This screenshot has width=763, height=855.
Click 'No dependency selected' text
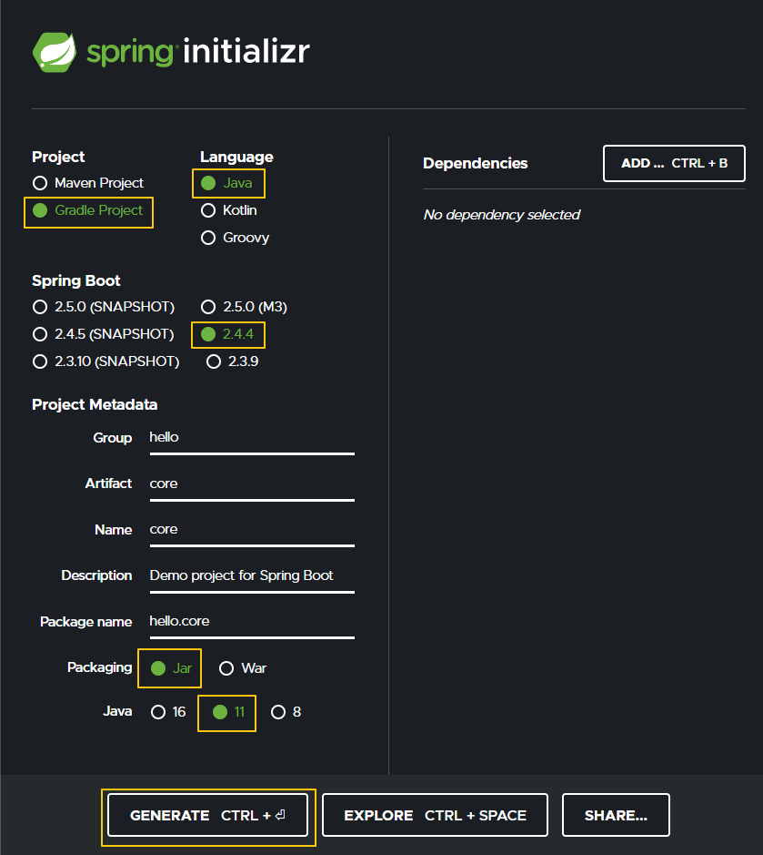pos(502,215)
